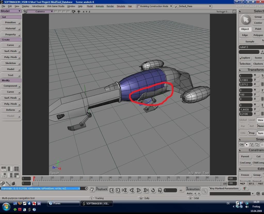Click the keyframe key icon
264x214 pixels.
point(204,191)
